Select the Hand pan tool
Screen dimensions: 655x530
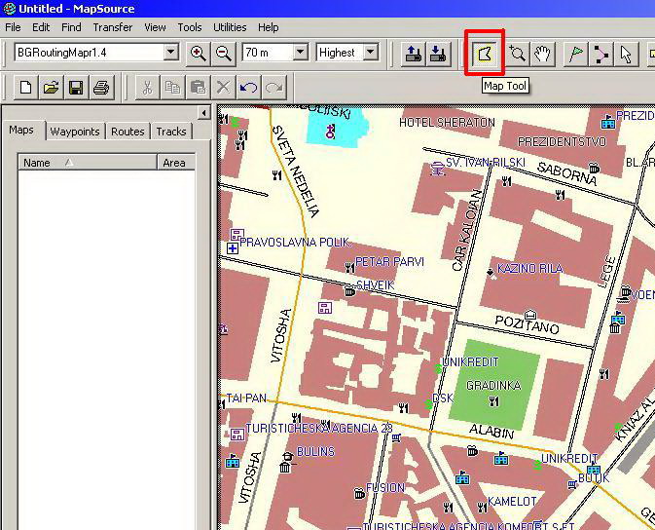(542, 54)
